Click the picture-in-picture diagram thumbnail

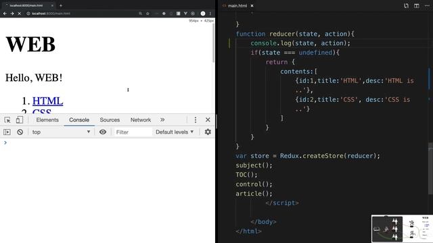pos(402,229)
